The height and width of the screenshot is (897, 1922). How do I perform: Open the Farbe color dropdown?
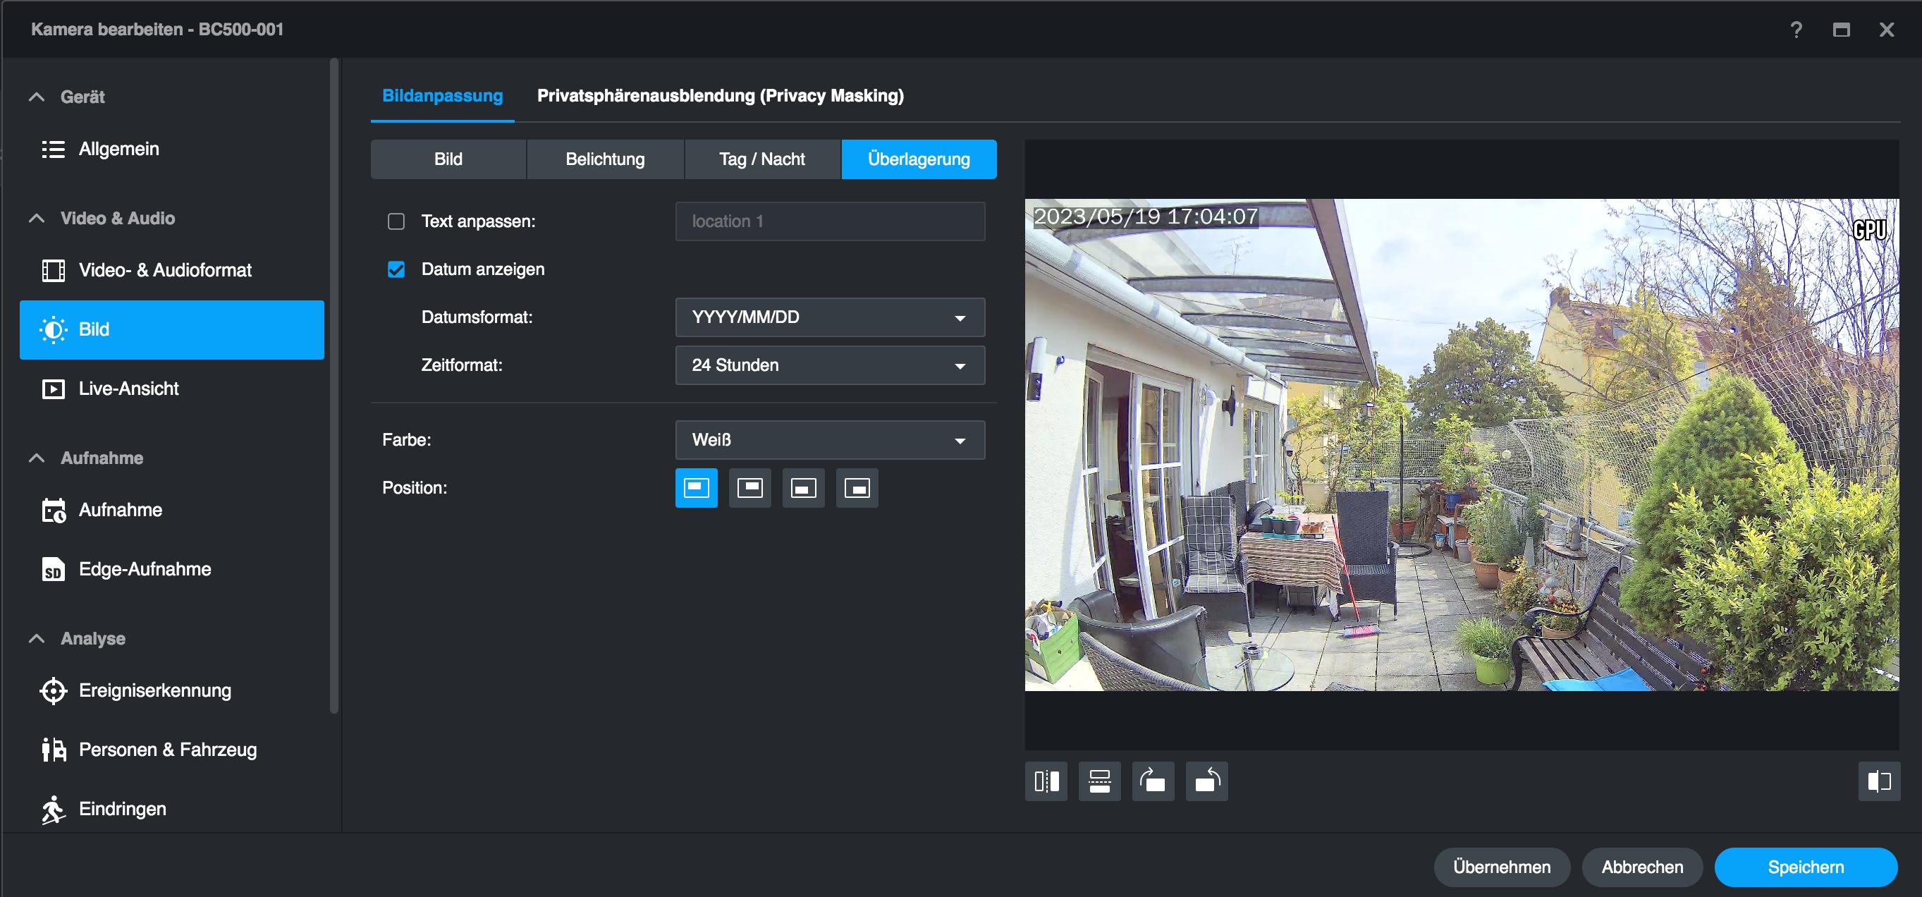click(829, 439)
